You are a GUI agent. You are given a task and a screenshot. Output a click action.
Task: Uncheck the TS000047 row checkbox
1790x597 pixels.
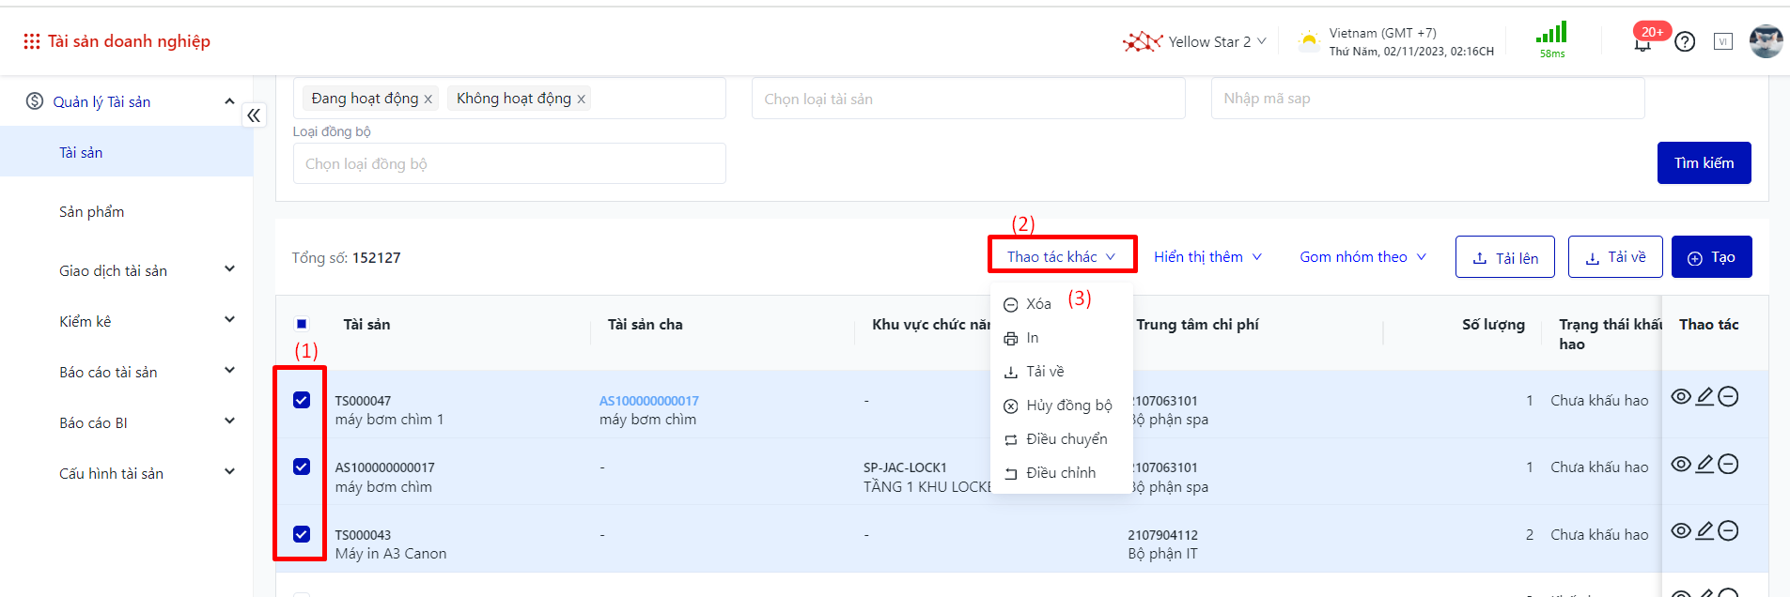pyautogui.click(x=302, y=400)
